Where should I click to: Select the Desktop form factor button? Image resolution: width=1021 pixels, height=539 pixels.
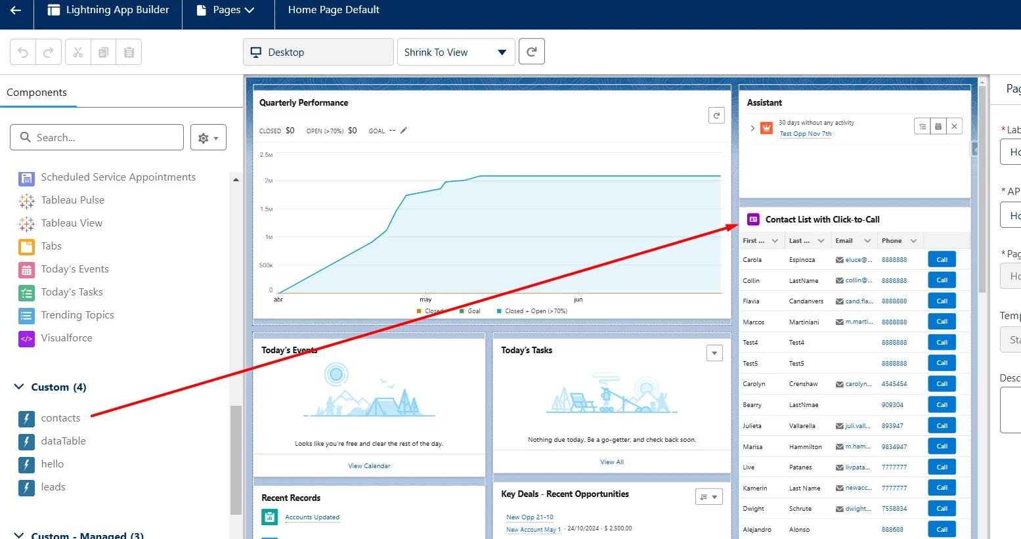click(x=318, y=53)
